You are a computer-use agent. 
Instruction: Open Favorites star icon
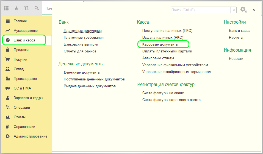pyautogui.click(x=16, y=8)
